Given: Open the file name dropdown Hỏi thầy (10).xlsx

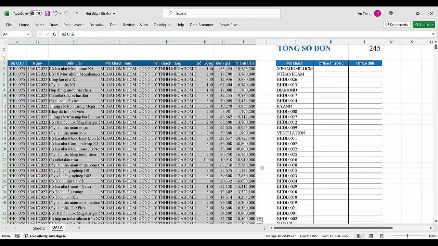Looking at the screenshot, I should (100, 13).
